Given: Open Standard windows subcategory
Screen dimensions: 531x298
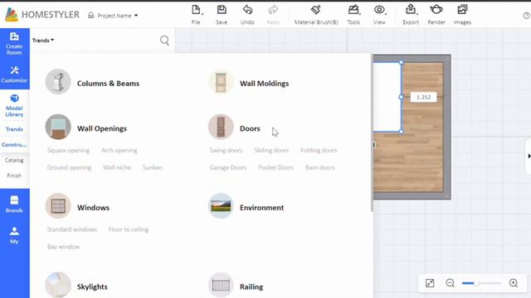Looking at the screenshot, I should tap(72, 229).
